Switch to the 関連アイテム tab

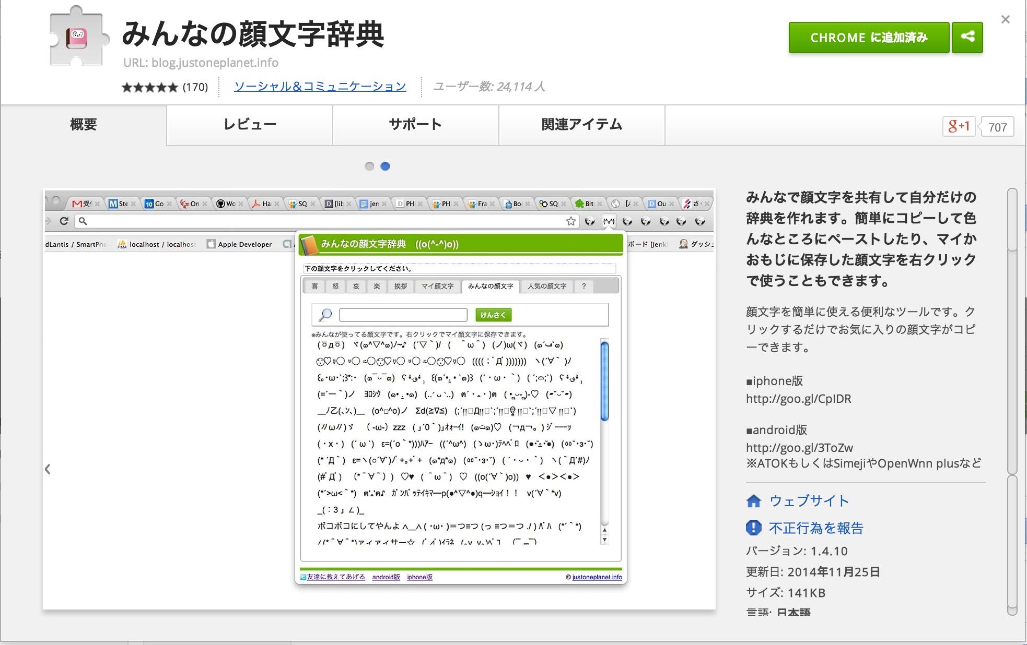[581, 125]
